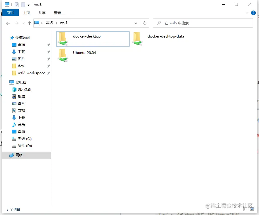Click the wsl$ breadcrumb in address bar
This screenshot has height=215, width=259.
tap(64, 23)
